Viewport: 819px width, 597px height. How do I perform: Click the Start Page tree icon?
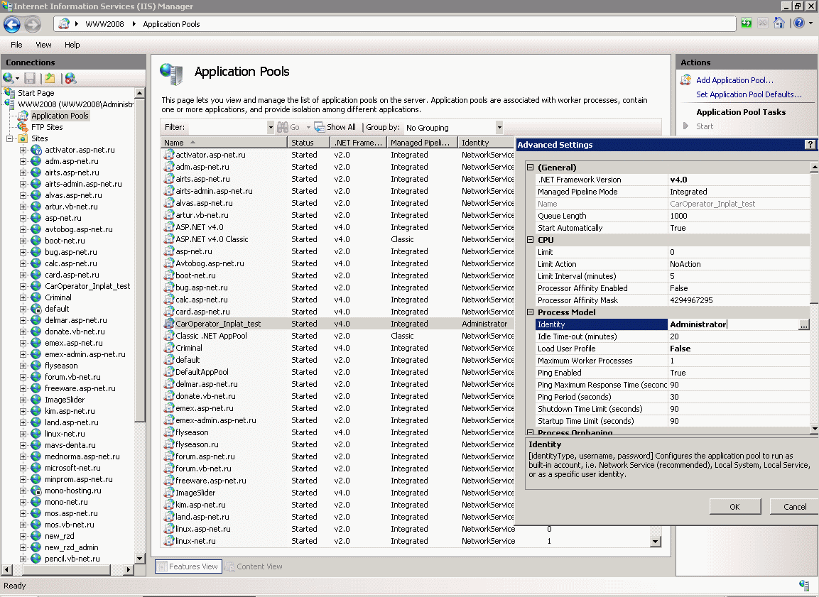9,93
